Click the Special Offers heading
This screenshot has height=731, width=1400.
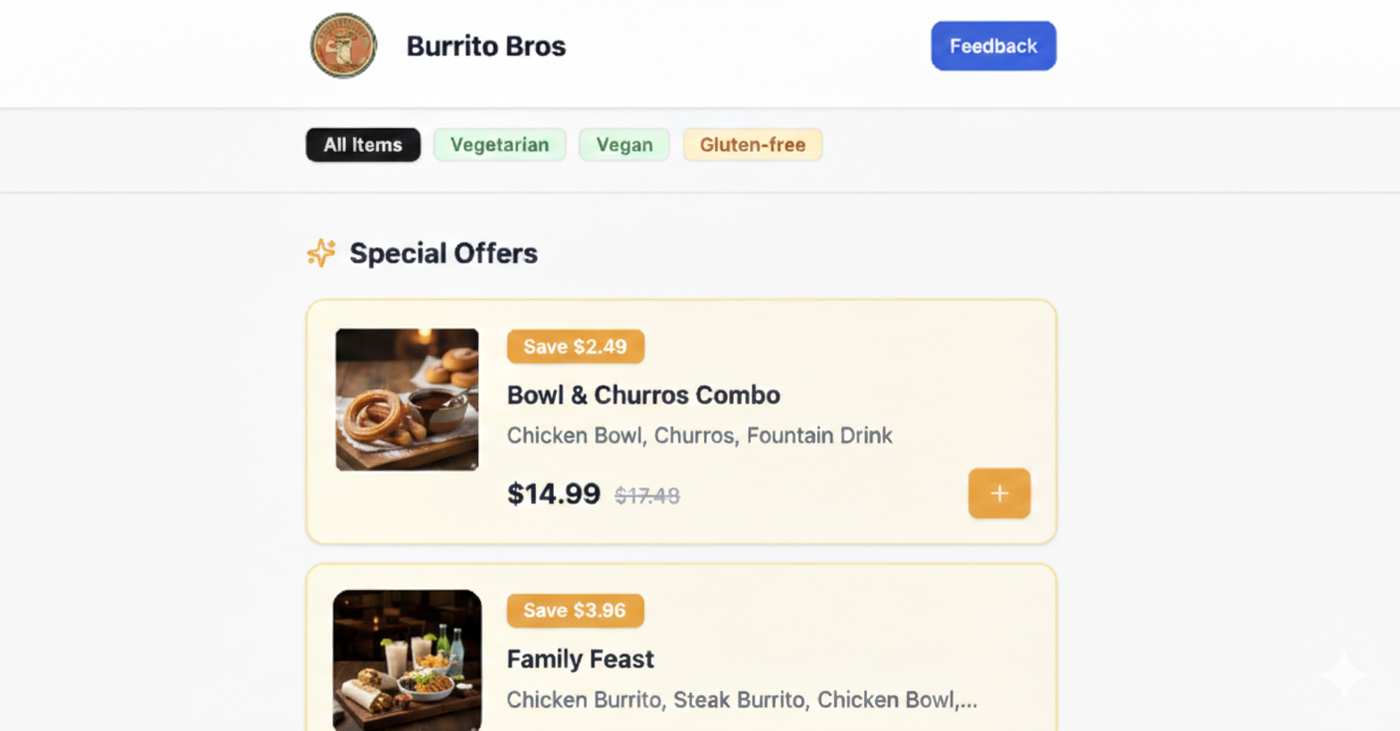point(442,253)
